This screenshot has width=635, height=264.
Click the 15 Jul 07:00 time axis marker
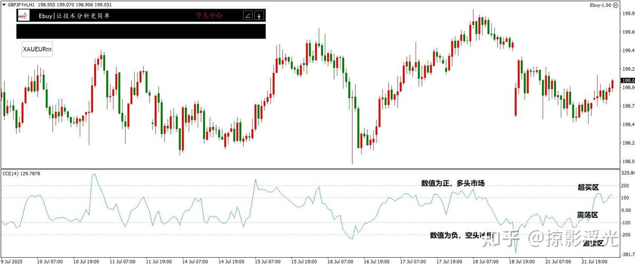[266, 261]
